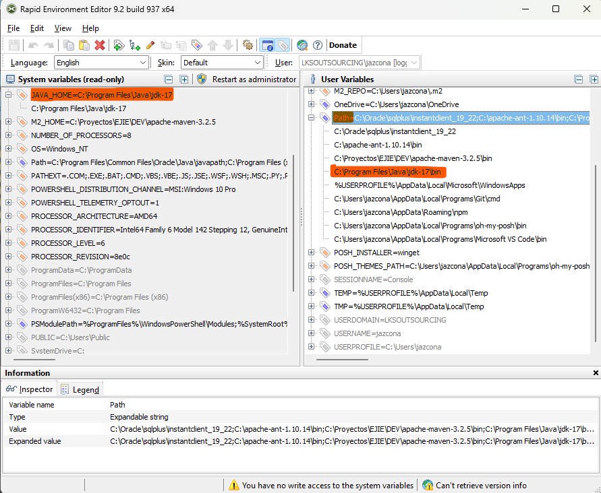
Task: Expand all system variables with plus icon
Action: 184,79
